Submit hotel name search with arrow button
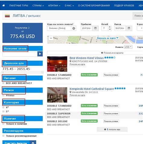This screenshot has width=143, height=144. click(40, 54)
